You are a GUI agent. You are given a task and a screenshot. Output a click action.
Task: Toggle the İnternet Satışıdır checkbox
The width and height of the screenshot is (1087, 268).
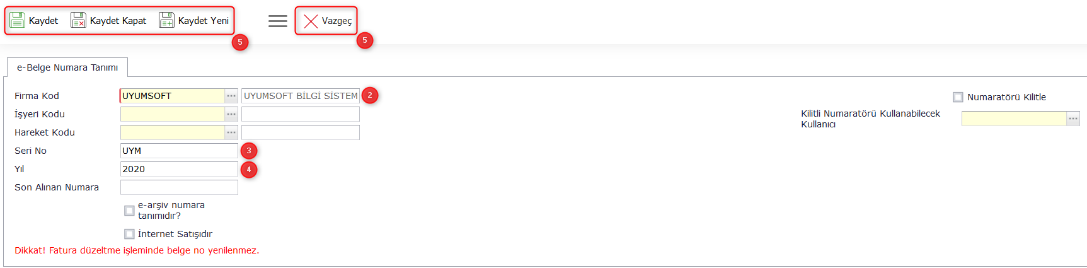(x=129, y=234)
